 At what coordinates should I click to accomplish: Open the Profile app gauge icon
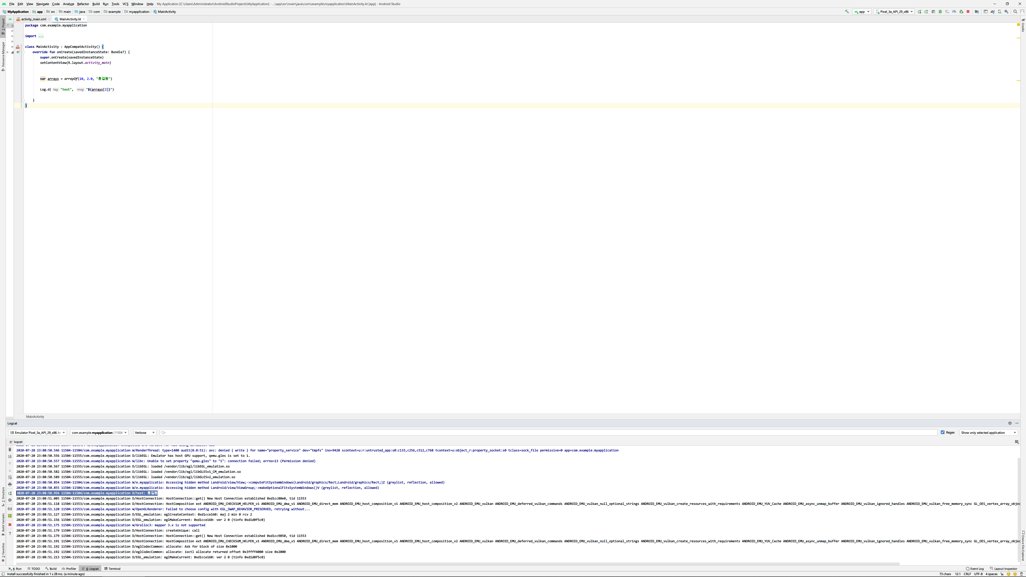[x=954, y=12]
